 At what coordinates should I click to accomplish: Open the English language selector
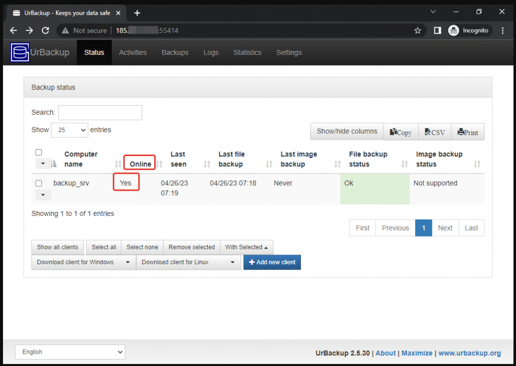[70, 352]
